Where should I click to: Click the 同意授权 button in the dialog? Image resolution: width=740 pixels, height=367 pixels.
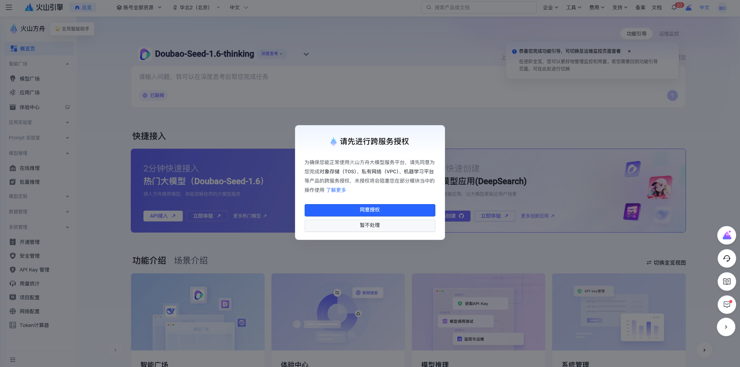(369, 210)
